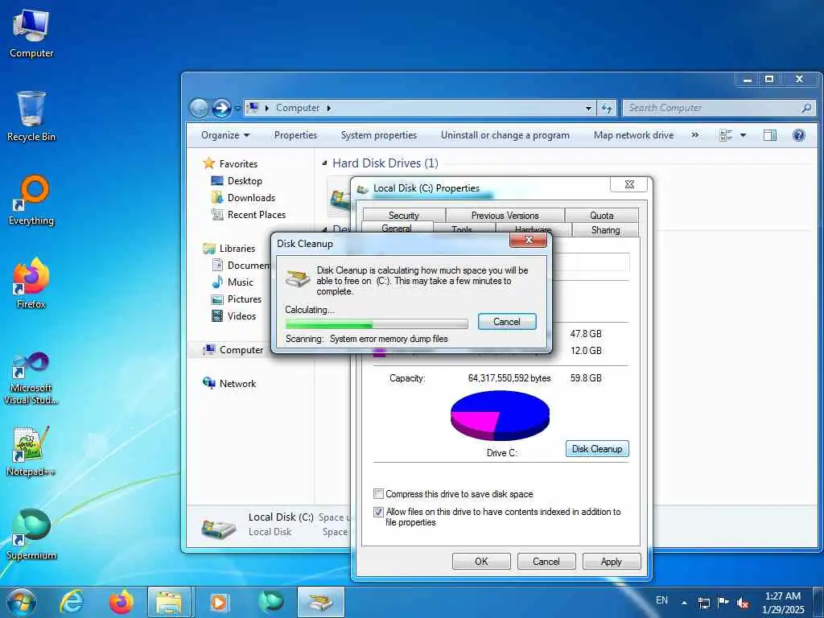The height and width of the screenshot is (618, 824).
Task: Click the EN language indicator
Action: 662,600
